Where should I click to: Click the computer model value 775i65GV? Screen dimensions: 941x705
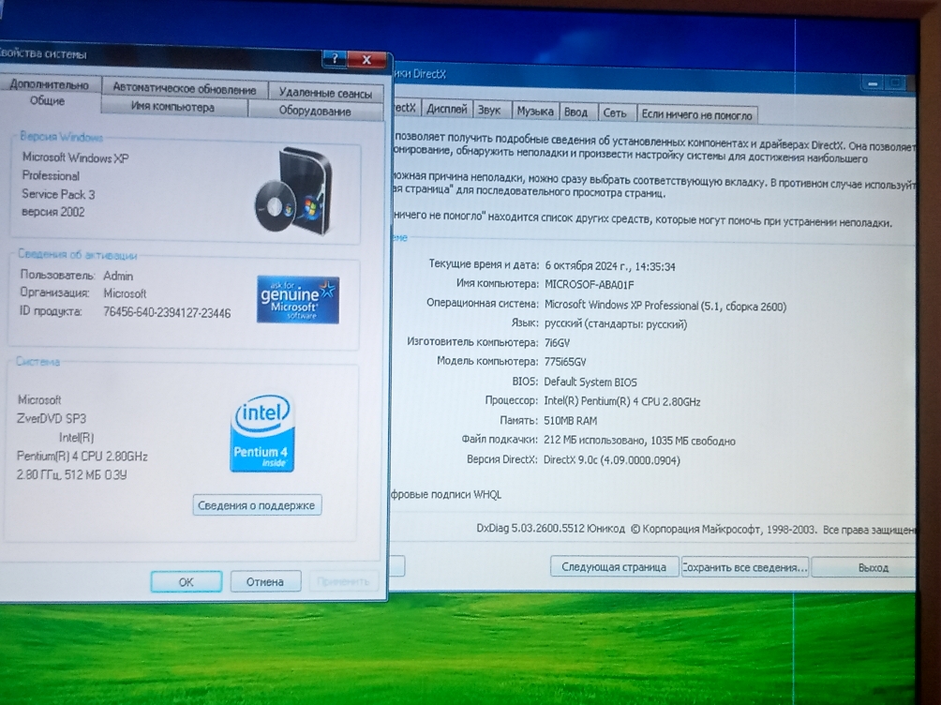tap(565, 362)
